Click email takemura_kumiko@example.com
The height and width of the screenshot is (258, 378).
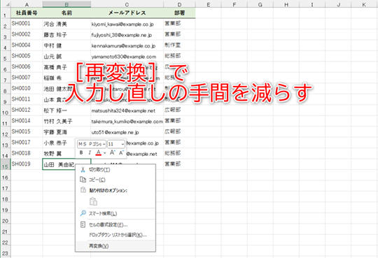pos(127,121)
